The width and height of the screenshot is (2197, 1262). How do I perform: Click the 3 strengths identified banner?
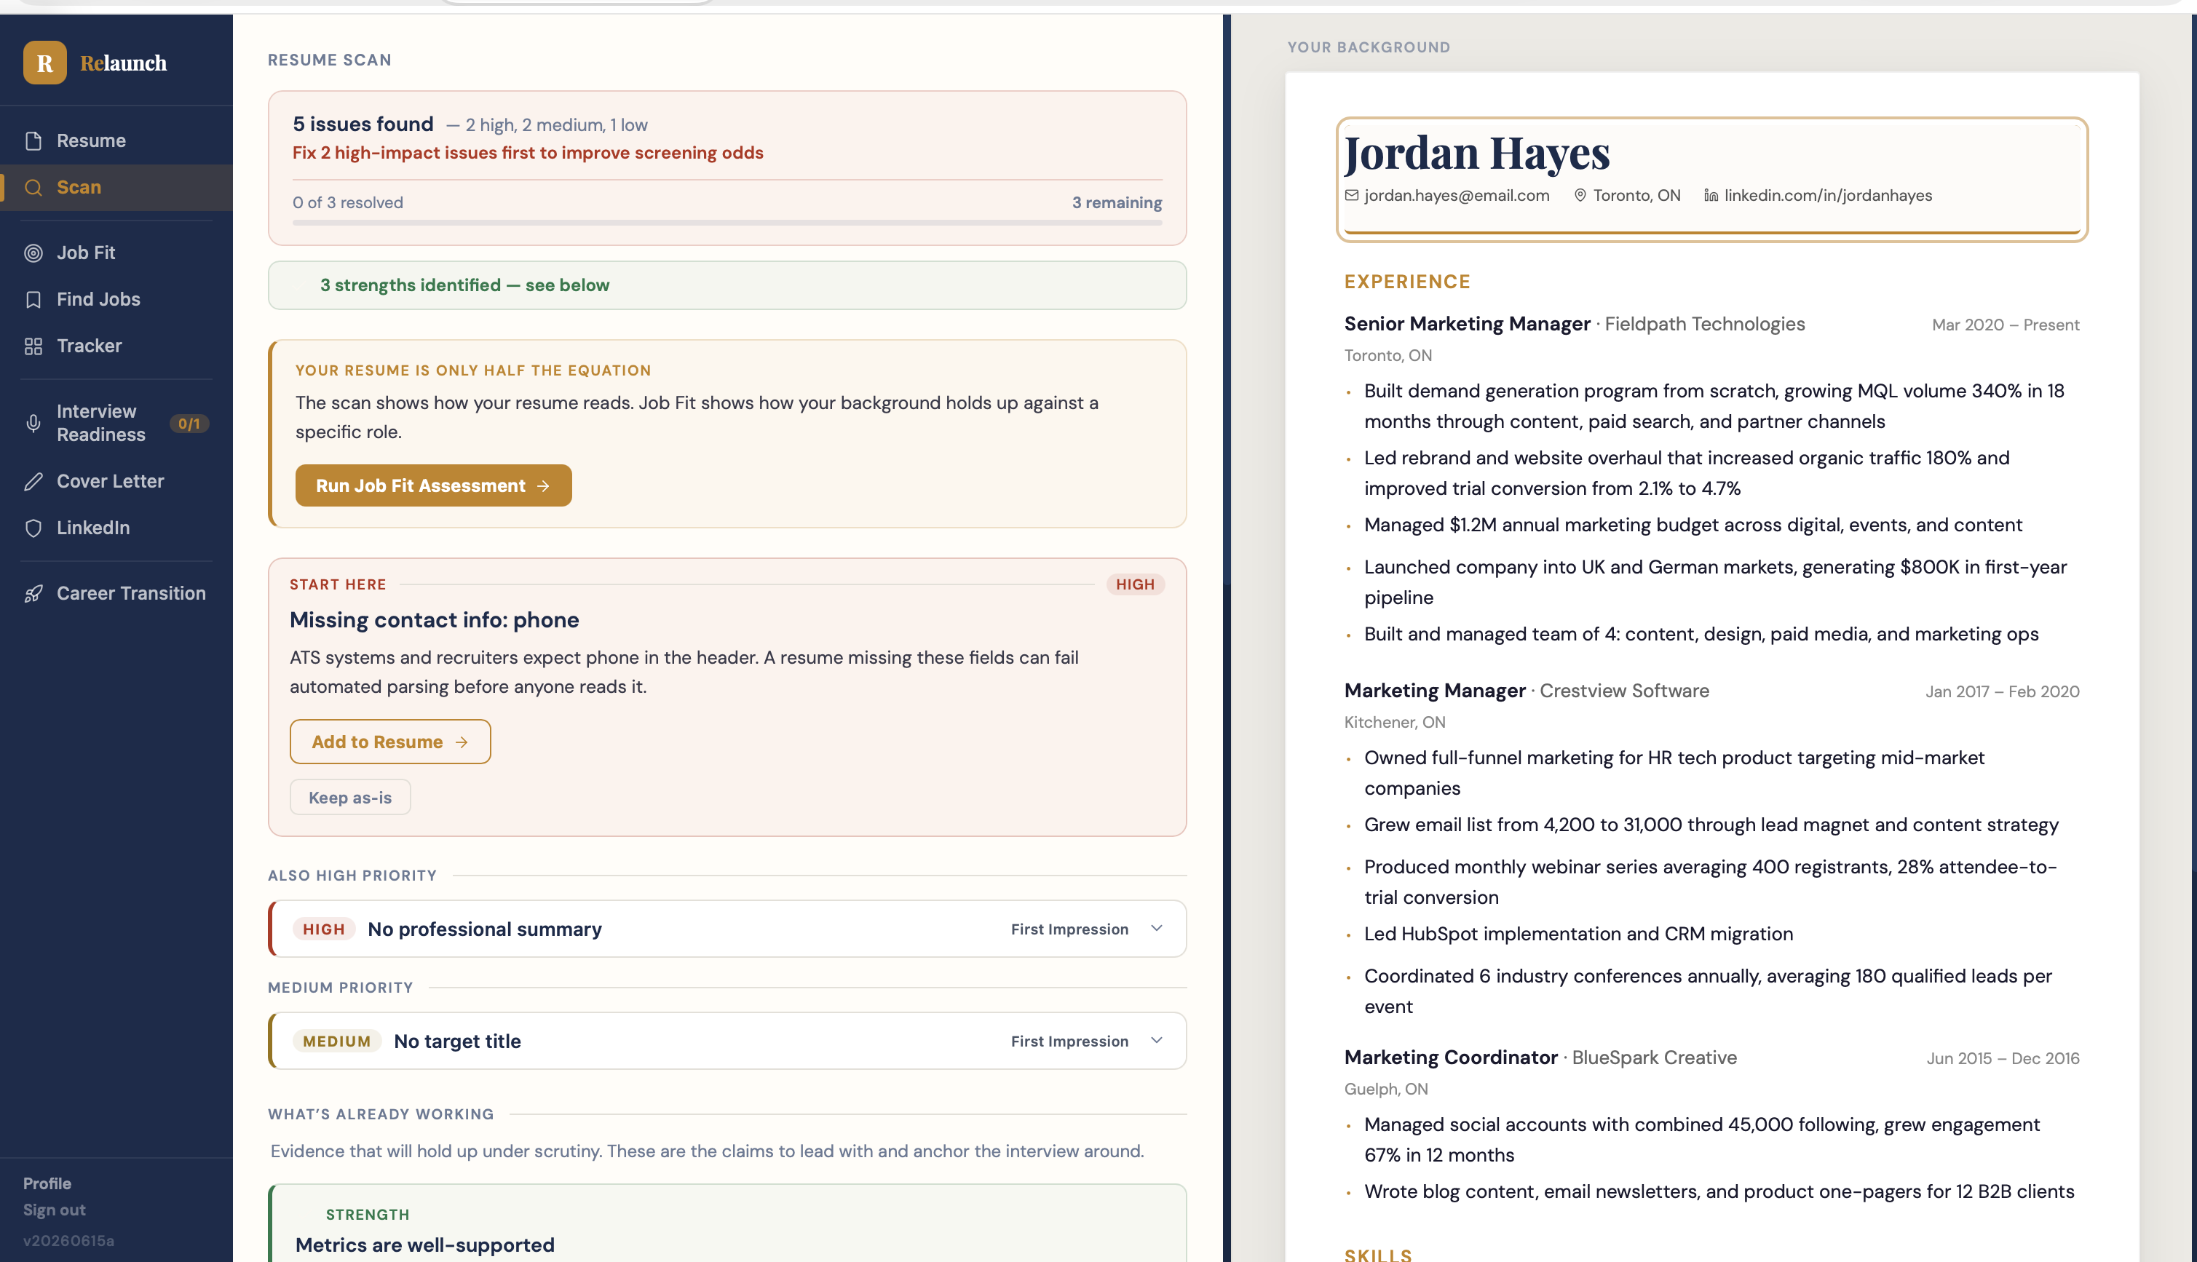727,285
